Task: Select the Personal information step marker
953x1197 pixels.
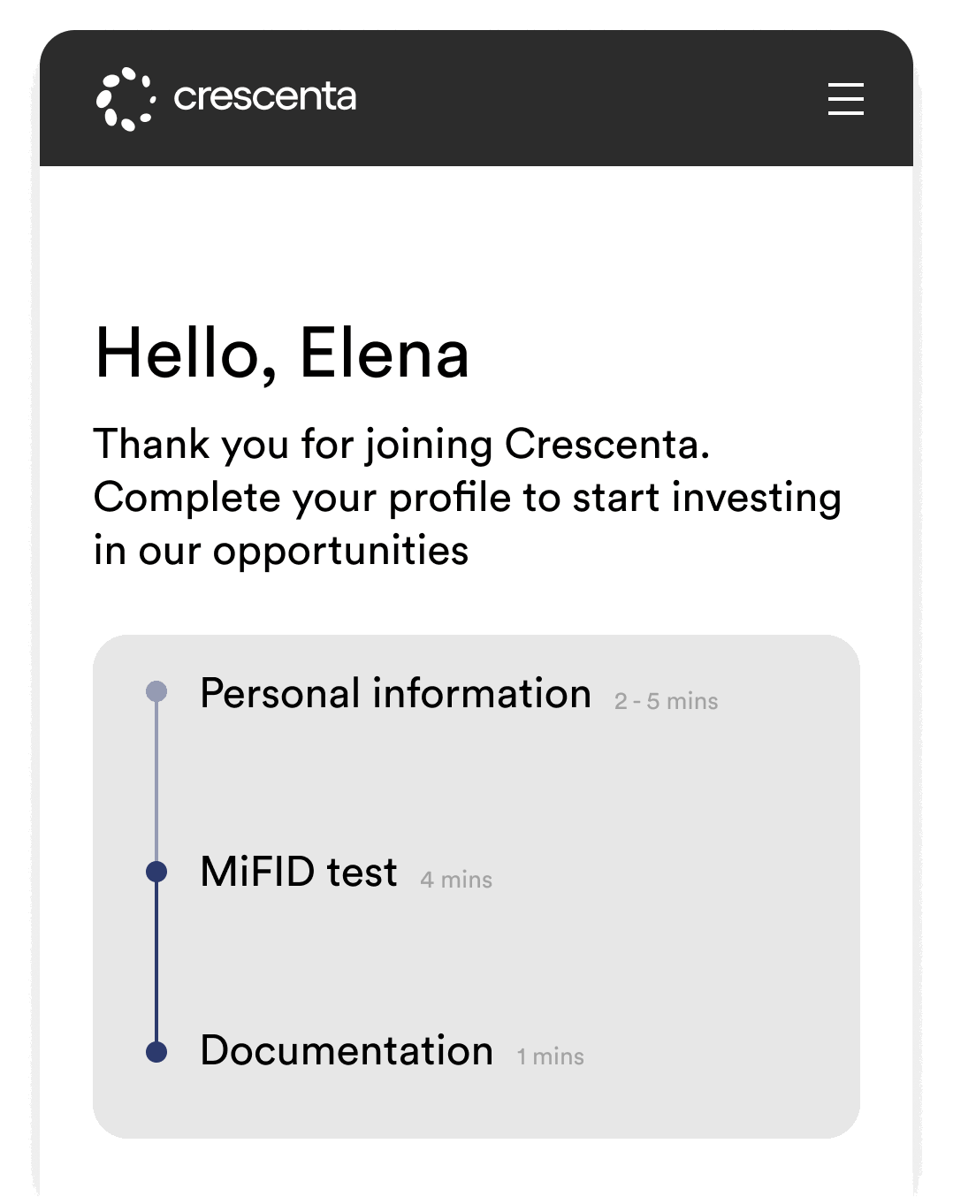Action: (x=156, y=691)
